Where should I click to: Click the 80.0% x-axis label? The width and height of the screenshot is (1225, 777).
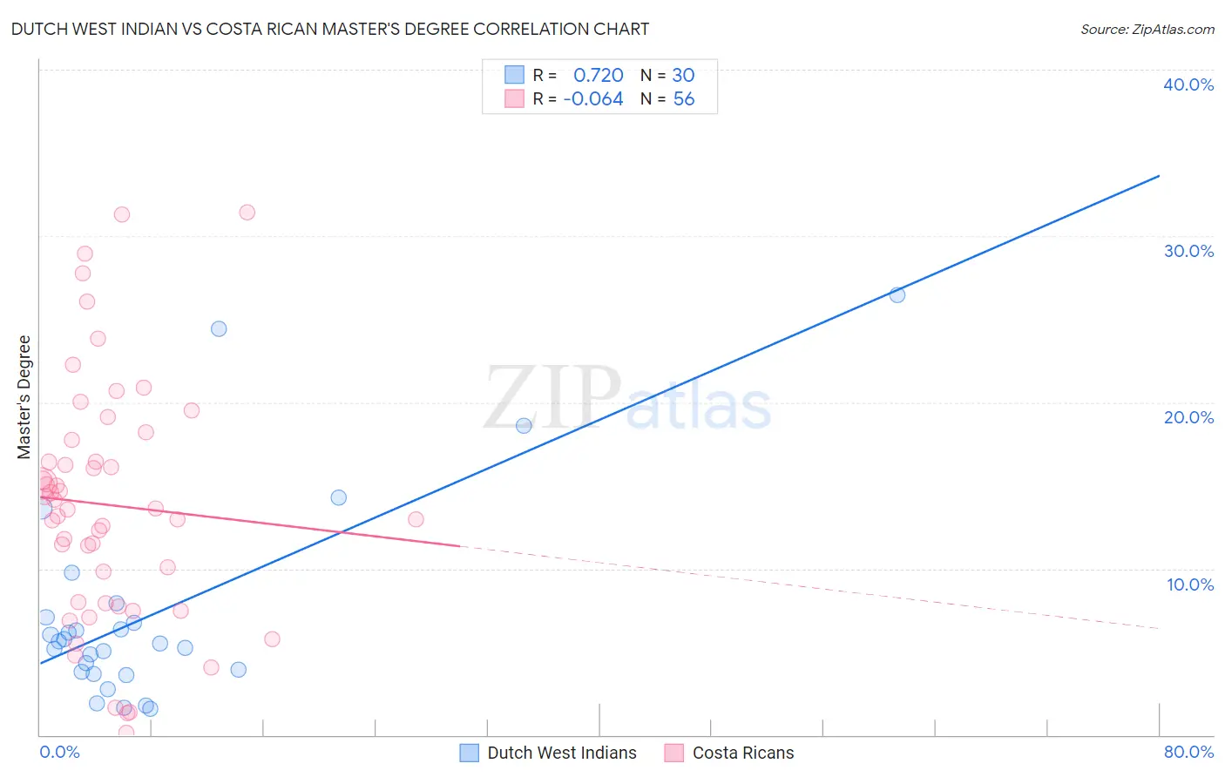(x=1188, y=752)
